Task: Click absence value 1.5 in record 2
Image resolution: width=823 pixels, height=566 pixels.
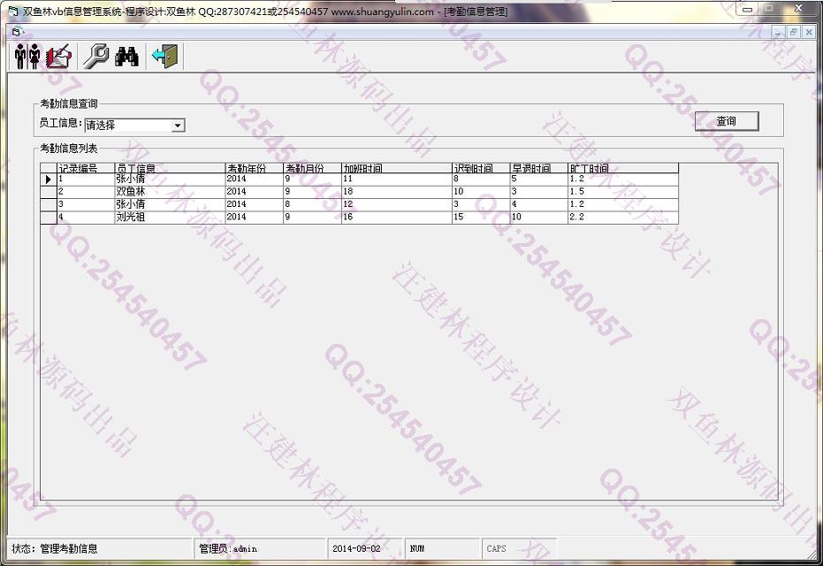Action: pyautogui.click(x=623, y=192)
